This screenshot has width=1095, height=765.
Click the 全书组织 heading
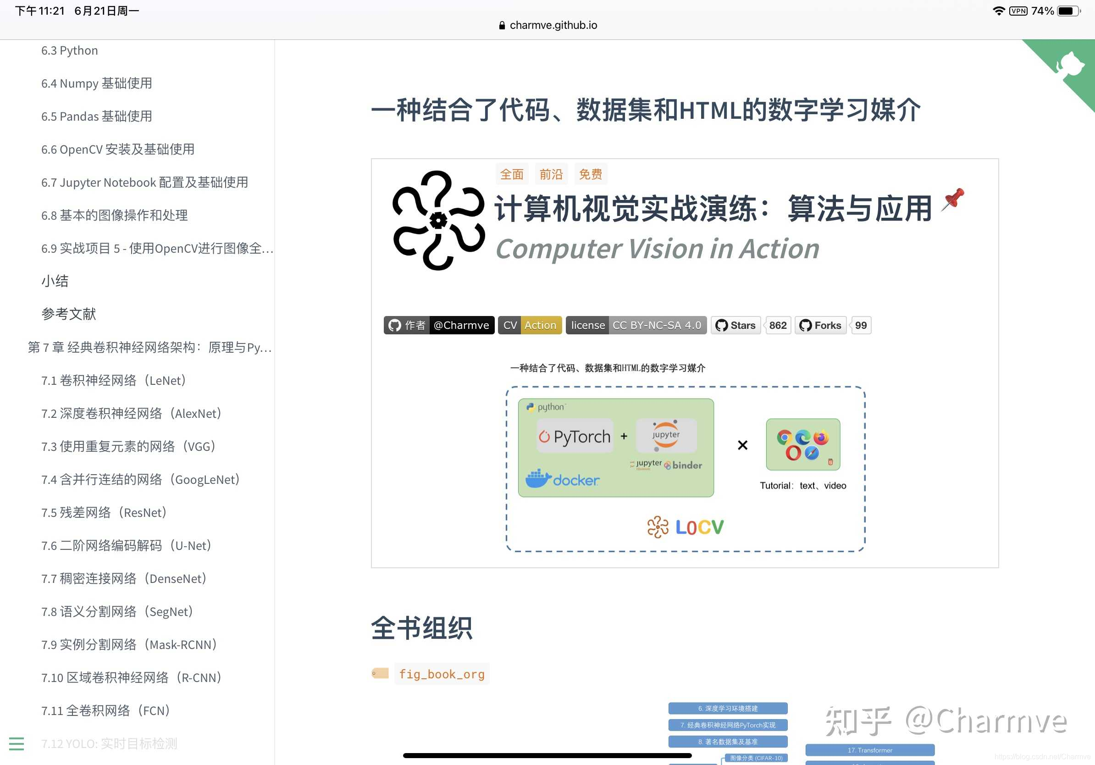point(421,628)
